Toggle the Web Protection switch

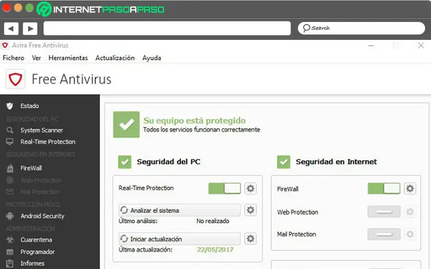pos(384,211)
